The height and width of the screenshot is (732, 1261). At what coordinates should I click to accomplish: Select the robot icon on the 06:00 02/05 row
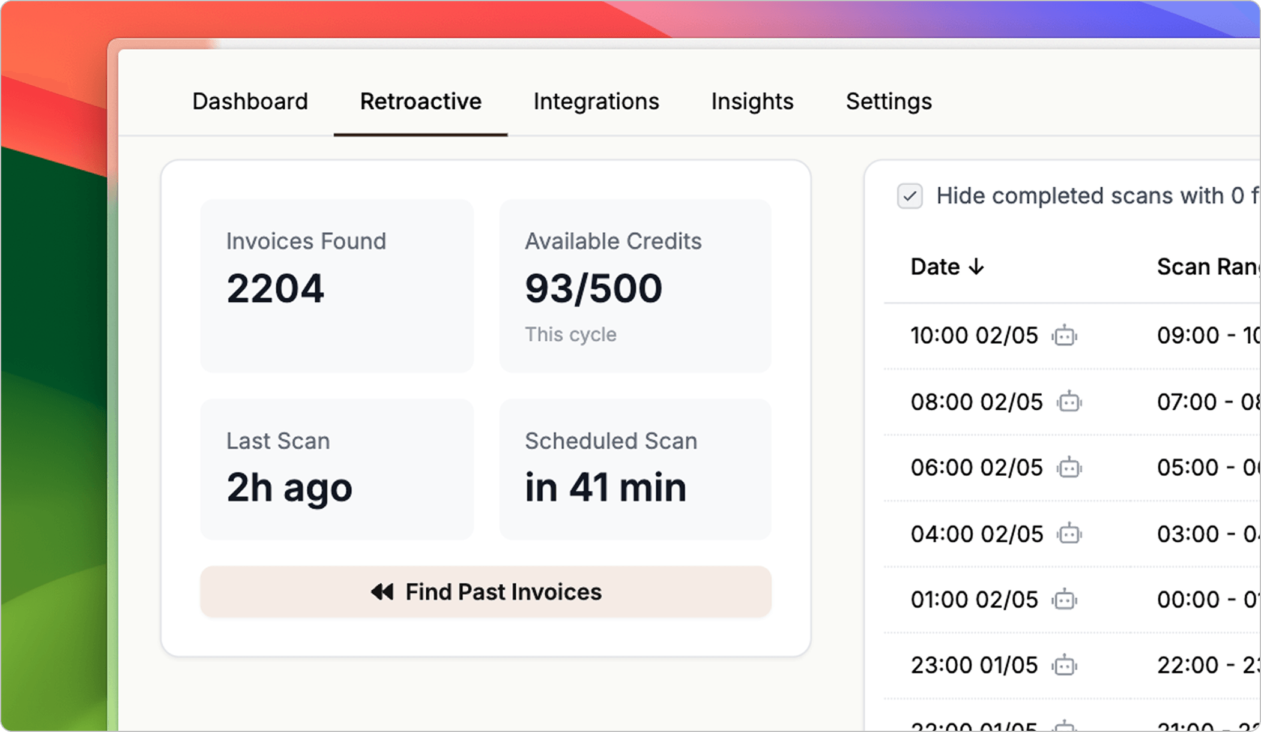1069,467
